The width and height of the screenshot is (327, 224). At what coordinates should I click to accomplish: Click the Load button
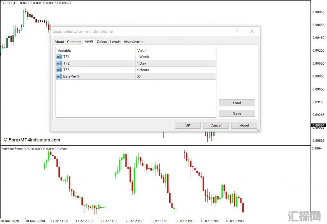(237, 103)
